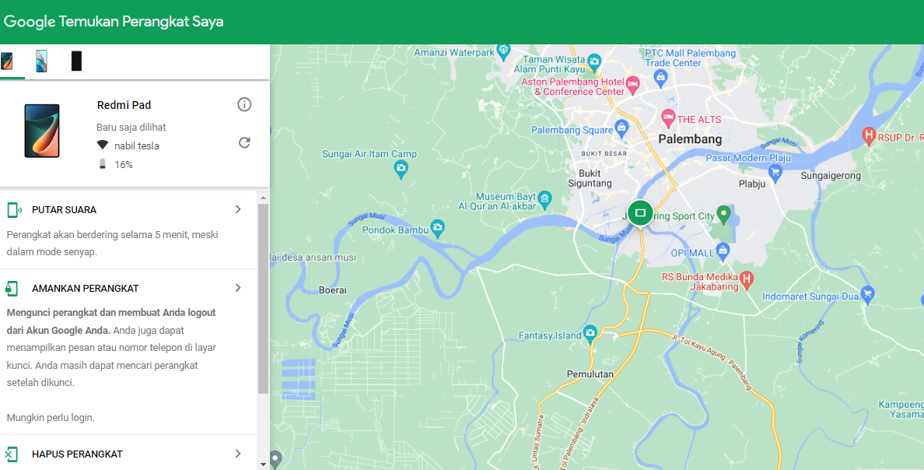
Task: Click the nabil tesla network name
Action: coord(137,146)
